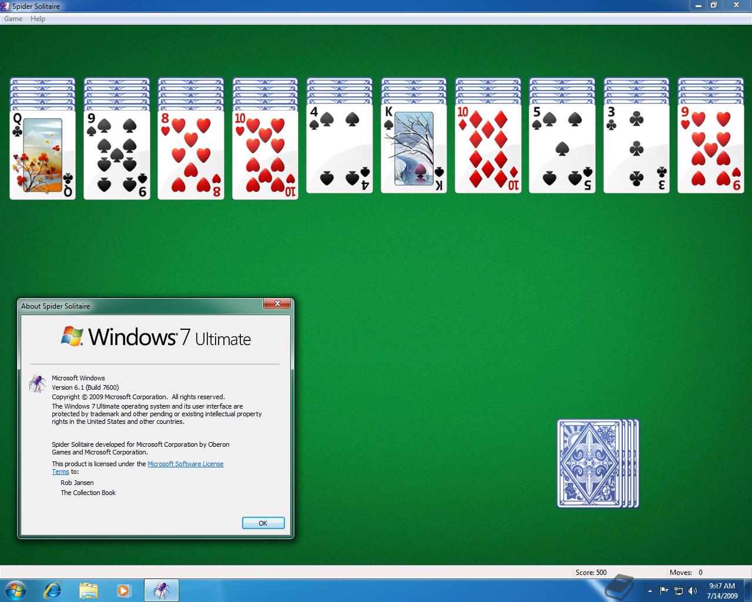Image resolution: width=752 pixels, height=602 pixels.
Task: Open the network tray icon
Action: click(x=679, y=590)
